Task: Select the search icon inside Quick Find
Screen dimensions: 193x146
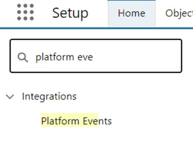Action: 23,58
